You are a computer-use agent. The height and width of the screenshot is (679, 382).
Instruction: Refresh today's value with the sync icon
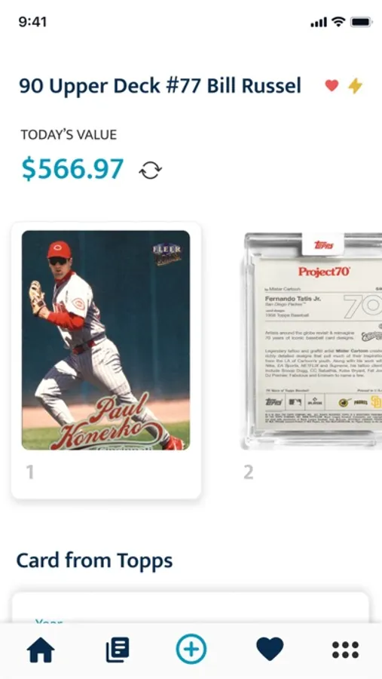coord(150,171)
